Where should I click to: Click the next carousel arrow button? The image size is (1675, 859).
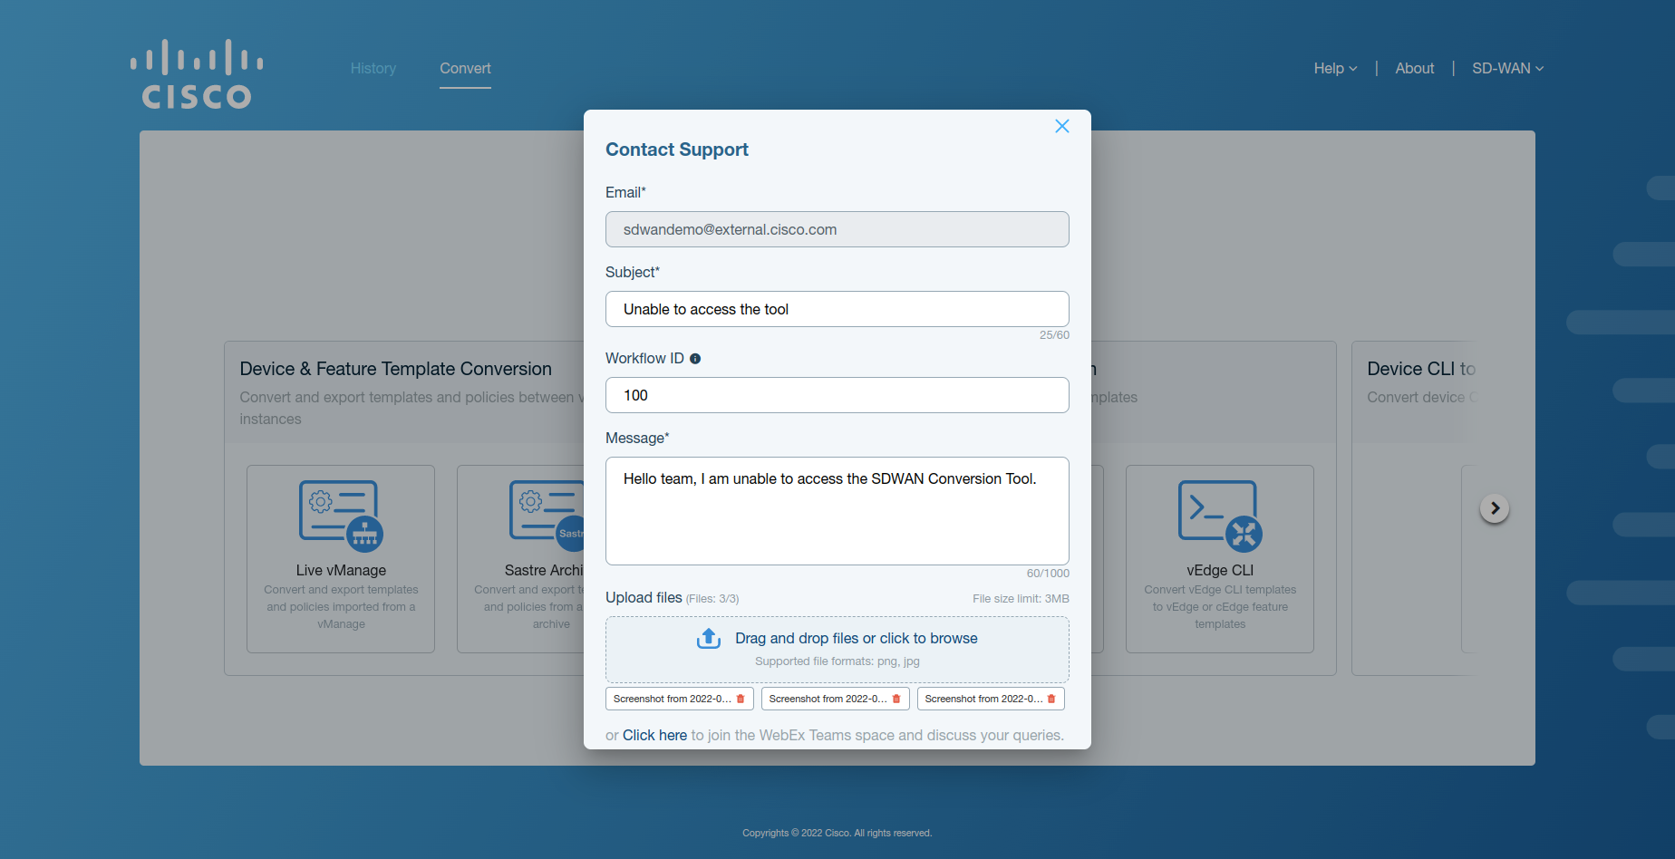(x=1495, y=508)
